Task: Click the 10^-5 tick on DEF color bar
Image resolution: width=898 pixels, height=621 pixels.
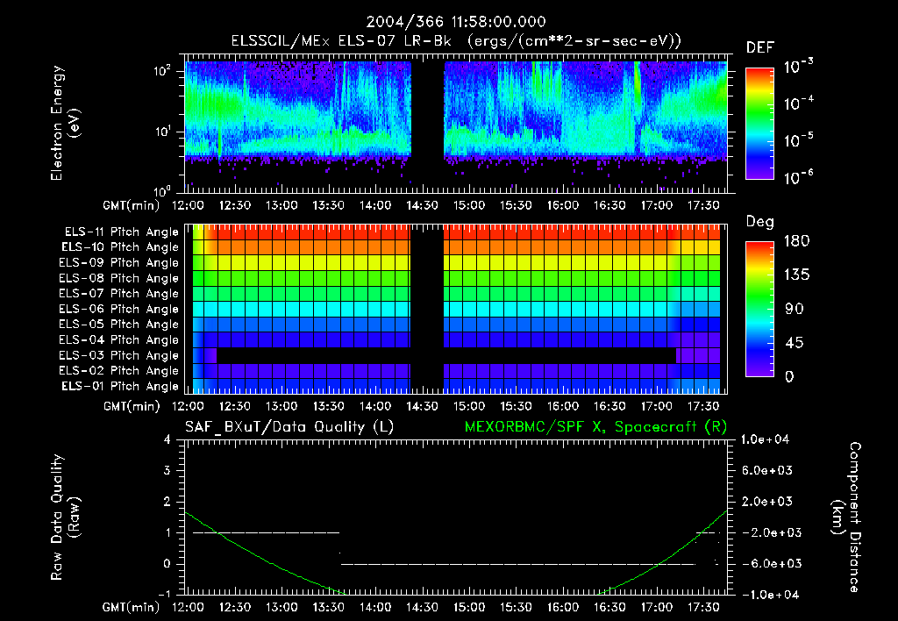Action: tap(798, 140)
